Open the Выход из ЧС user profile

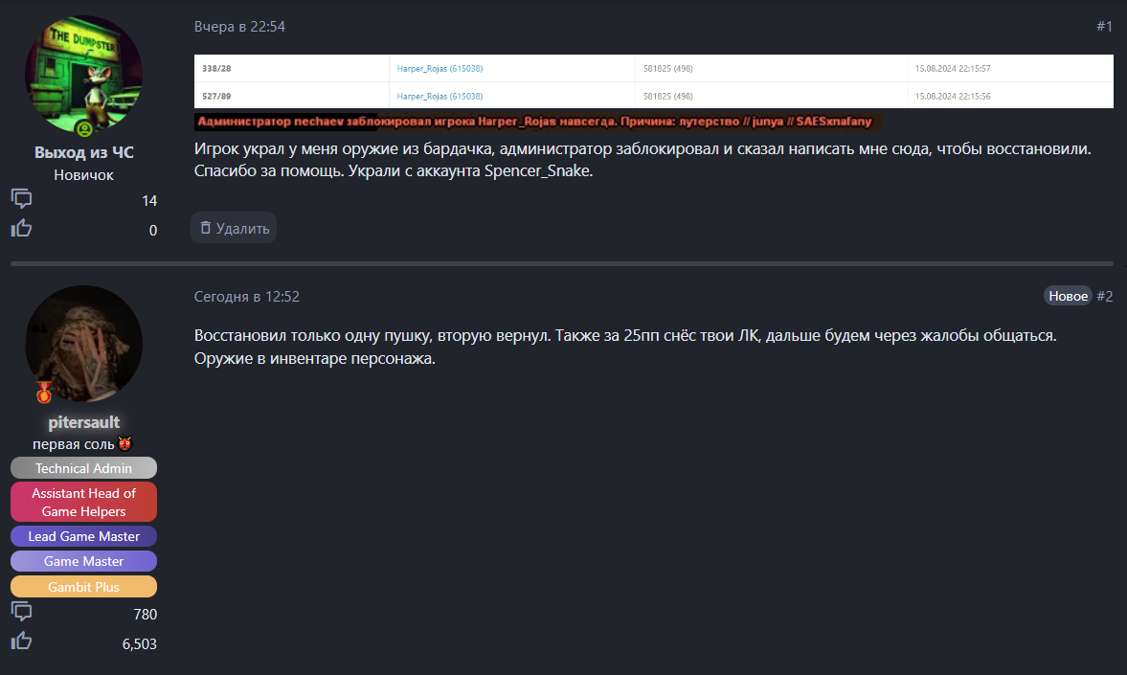pos(83,152)
